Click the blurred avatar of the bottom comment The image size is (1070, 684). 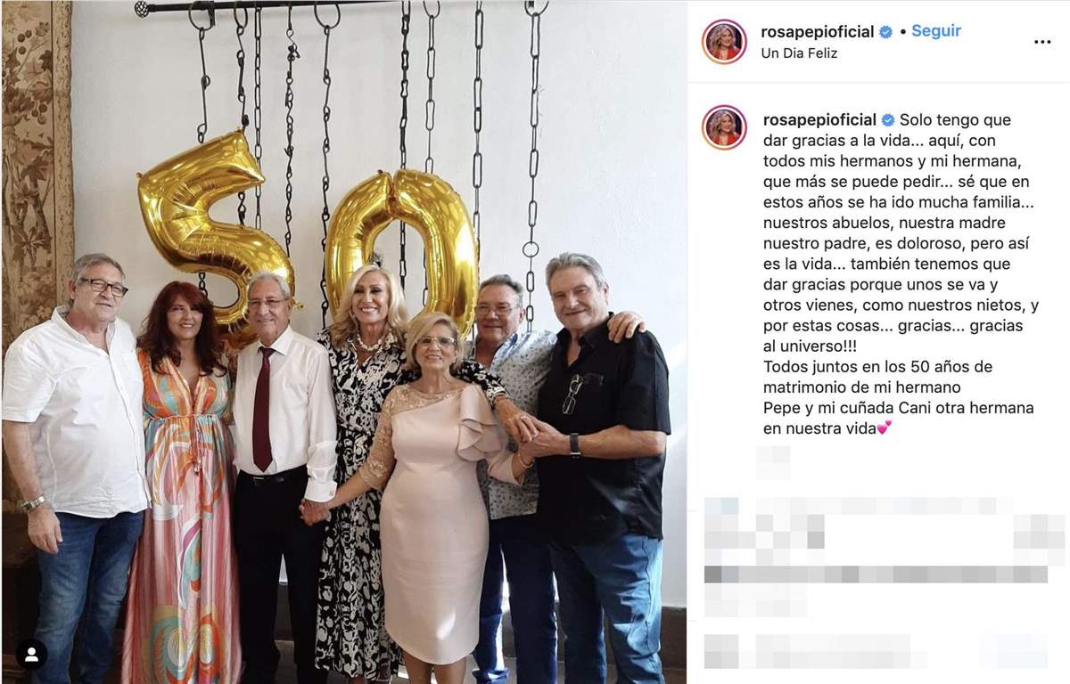click(x=721, y=651)
